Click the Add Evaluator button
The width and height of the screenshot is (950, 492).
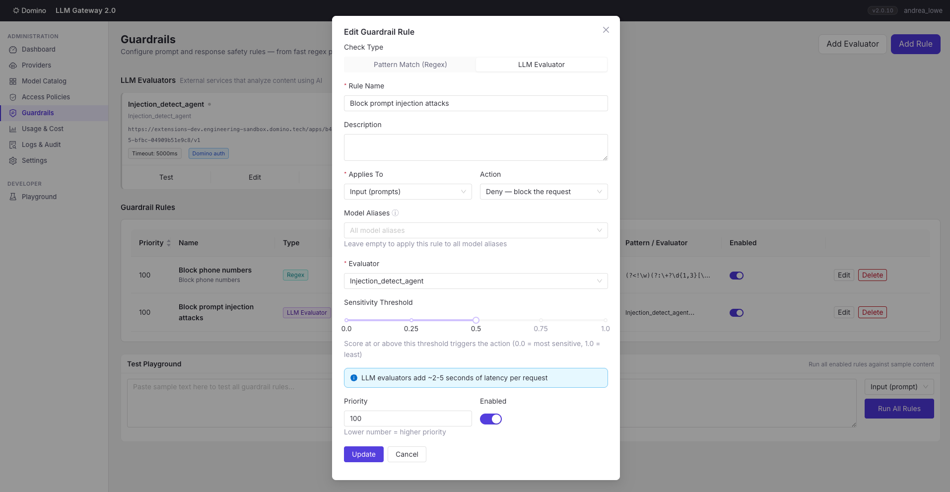[x=852, y=44]
